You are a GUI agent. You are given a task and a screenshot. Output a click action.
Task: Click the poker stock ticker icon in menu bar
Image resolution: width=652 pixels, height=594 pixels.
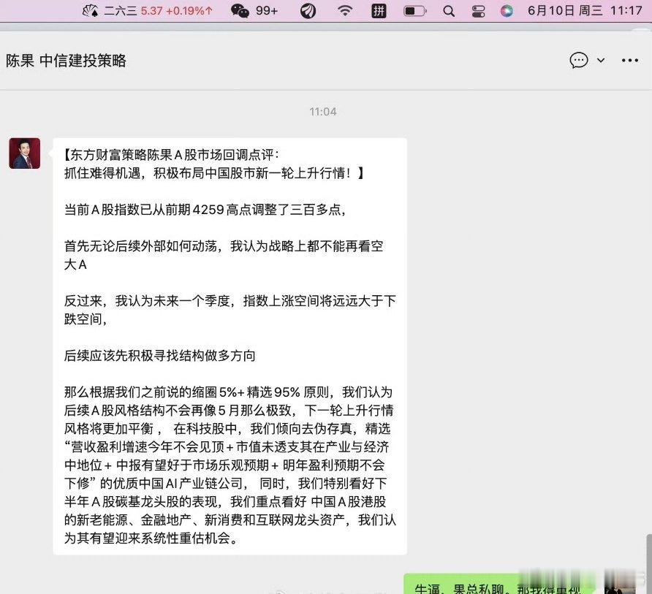tap(90, 10)
